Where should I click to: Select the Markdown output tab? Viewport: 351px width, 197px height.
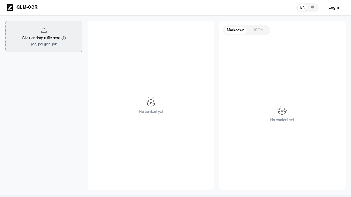235,30
